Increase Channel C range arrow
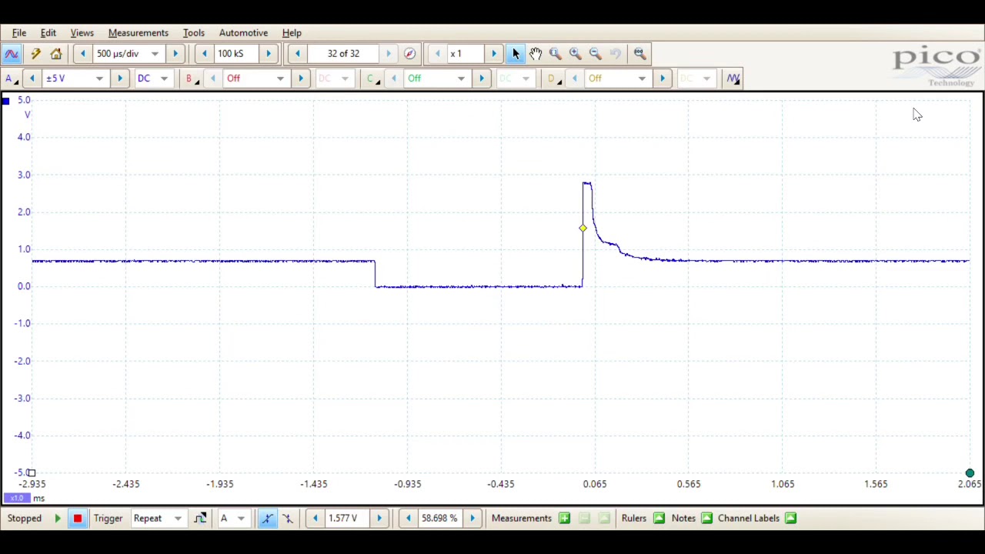The height and width of the screenshot is (554, 985). [x=482, y=78]
